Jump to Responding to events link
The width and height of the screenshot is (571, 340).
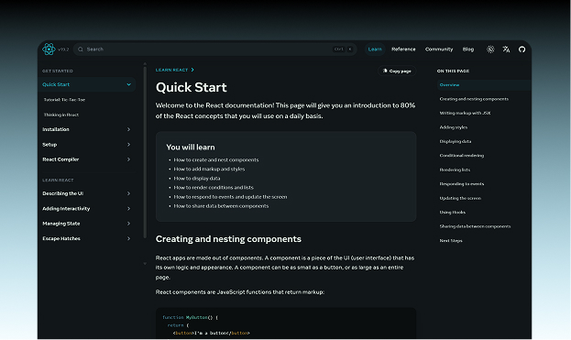coord(462,184)
